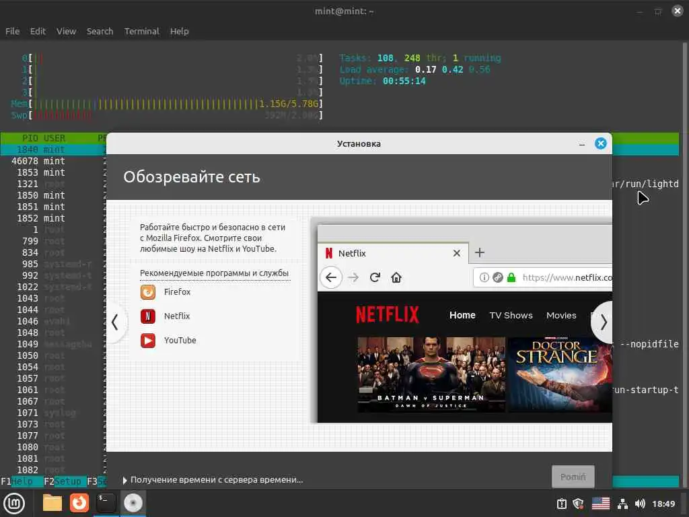Select the htop row with PID 1853
Screen dimensions: 689x517
click(53, 172)
